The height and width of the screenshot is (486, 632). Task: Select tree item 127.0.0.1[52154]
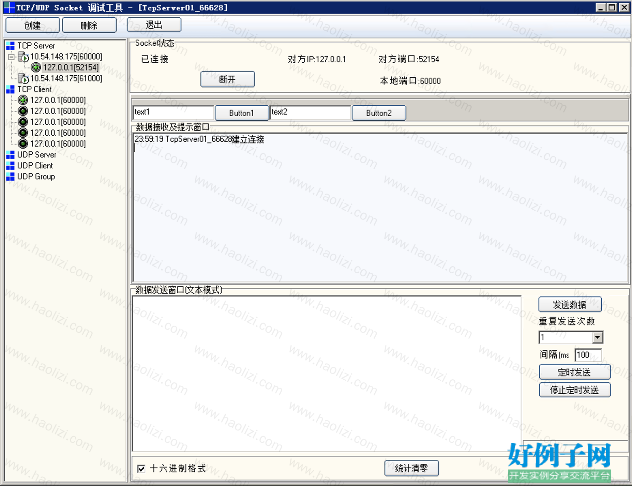[x=71, y=67]
